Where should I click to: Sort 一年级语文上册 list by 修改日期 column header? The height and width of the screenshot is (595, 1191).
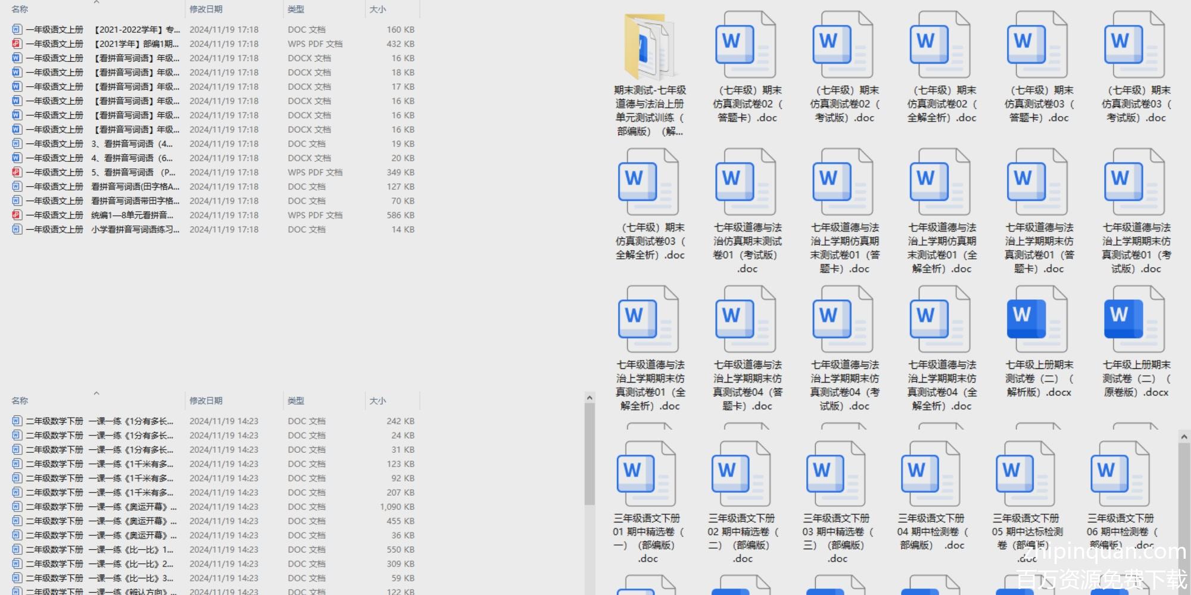[x=206, y=10]
